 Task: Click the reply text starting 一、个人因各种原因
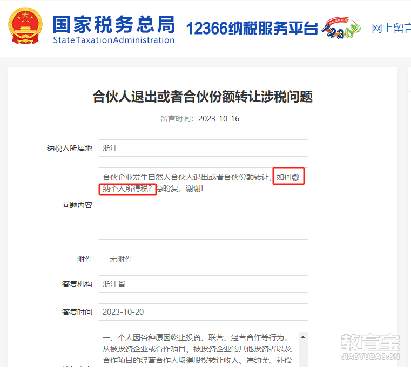click(x=197, y=349)
